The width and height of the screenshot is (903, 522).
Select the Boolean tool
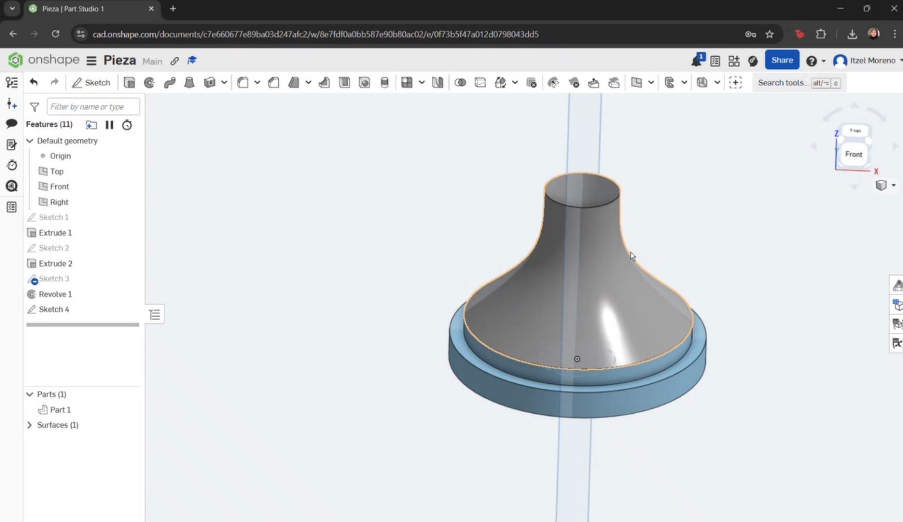coord(461,82)
